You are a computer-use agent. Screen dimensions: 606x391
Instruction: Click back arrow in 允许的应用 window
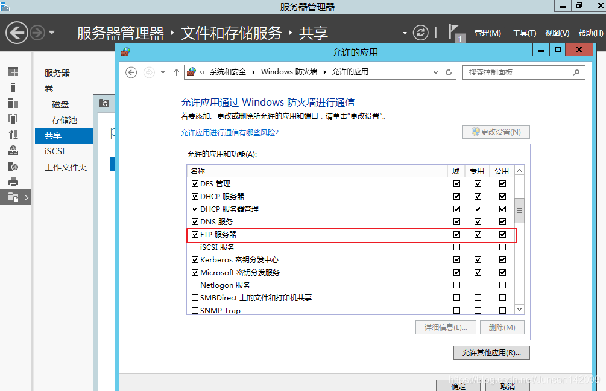tap(131, 72)
